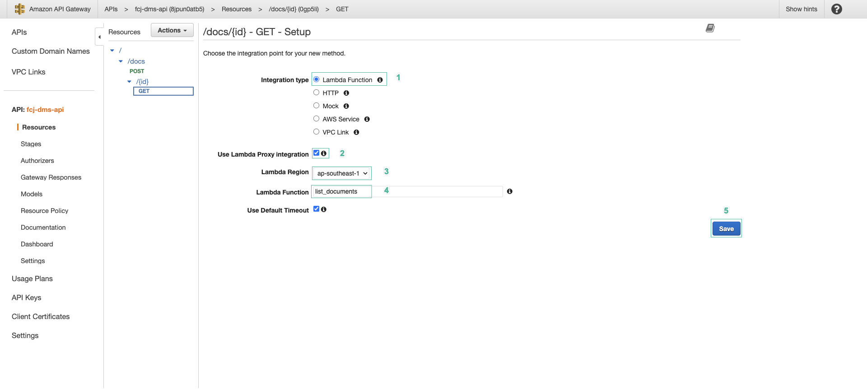
Task: Open the documentation book icon
Action: [x=710, y=28]
